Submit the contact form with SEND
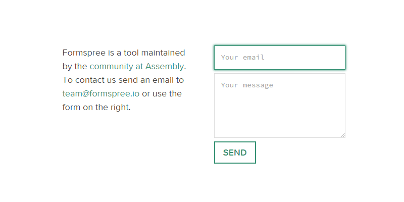Viewport: 404px width, 202px height. (235, 153)
